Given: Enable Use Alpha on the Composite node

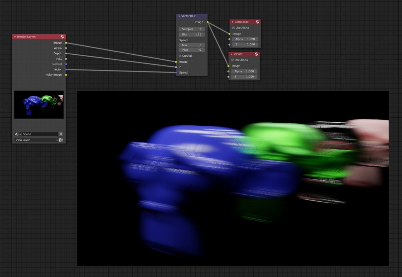Looking at the screenshot, I should click(x=233, y=28).
